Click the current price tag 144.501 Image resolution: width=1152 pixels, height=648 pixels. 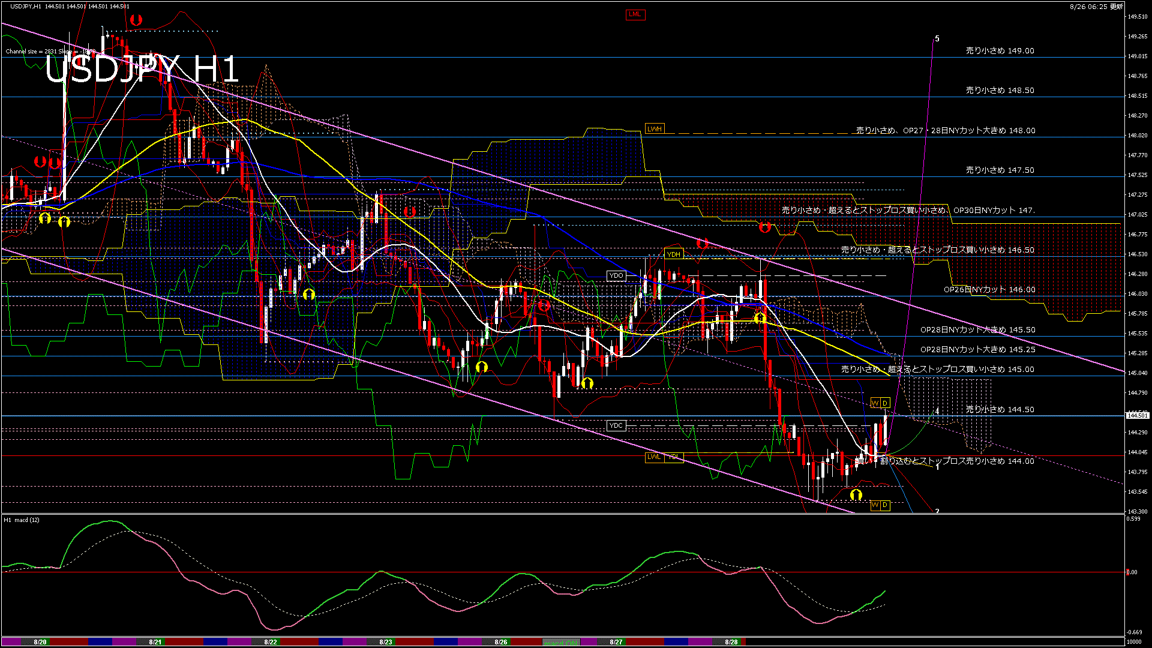point(1138,415)
